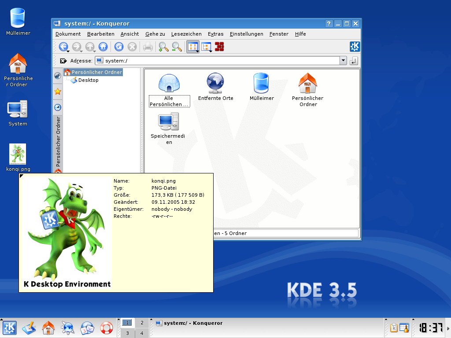Open the top sidebar tab

pos(58,76)
